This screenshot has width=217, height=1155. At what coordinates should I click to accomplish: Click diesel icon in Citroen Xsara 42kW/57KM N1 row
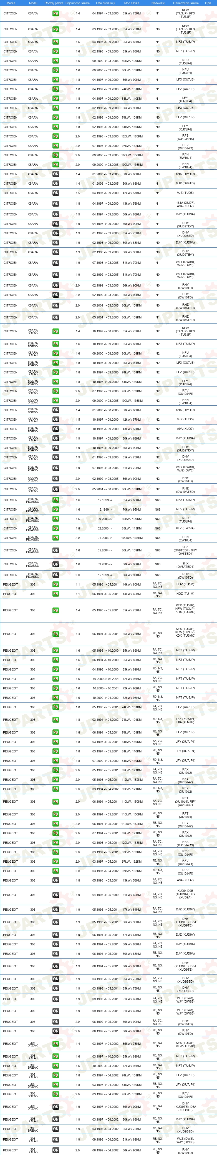coord(55,193)
